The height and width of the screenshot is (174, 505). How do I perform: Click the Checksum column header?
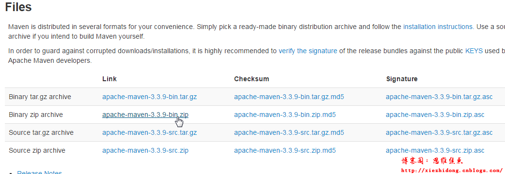[x=252, y=79]
